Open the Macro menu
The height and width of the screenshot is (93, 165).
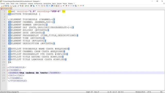[54, 4]
